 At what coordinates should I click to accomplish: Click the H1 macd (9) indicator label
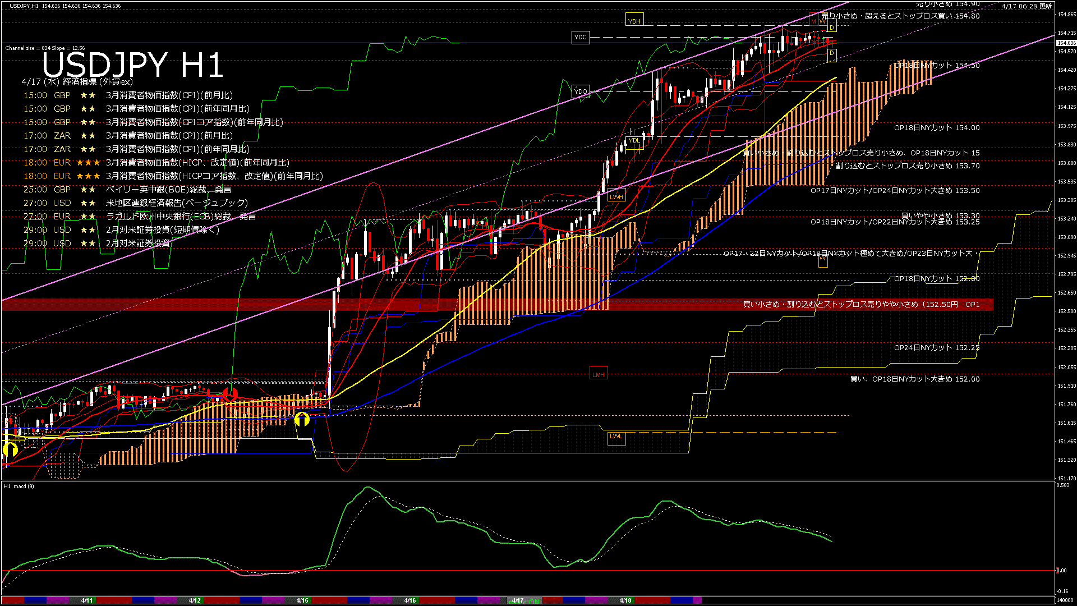click(19, 486)
